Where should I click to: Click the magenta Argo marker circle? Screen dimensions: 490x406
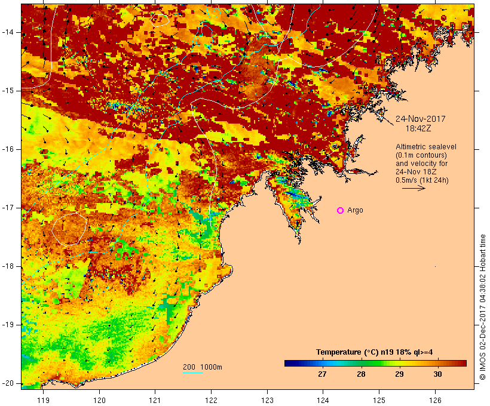pos(341,211)
